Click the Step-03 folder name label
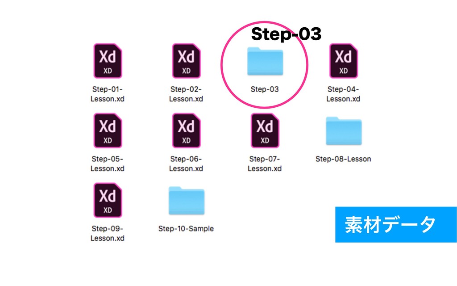Viewport: 457px width, 286px height. 265,89
